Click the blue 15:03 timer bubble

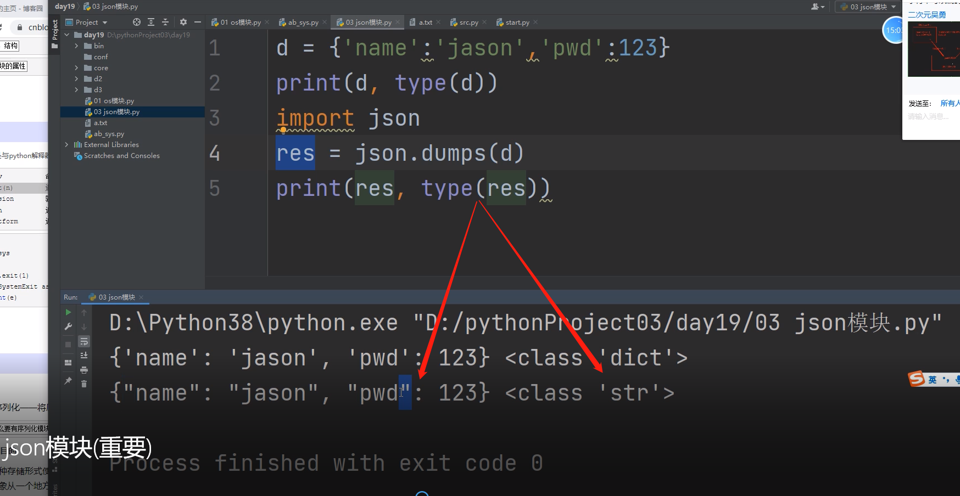[893, 30]
